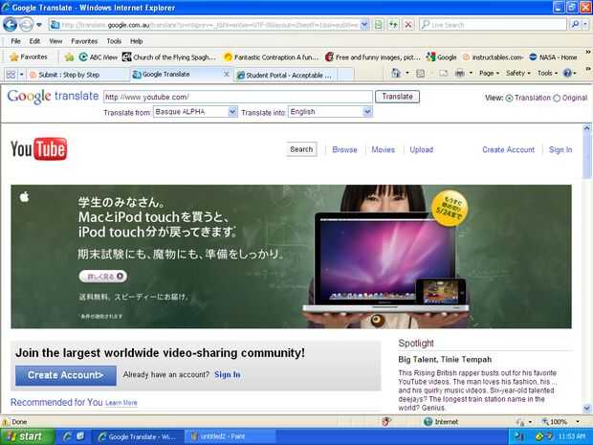Click the Learn More link
The width and height of the screenshot is (593, 445).
[121, 403]
